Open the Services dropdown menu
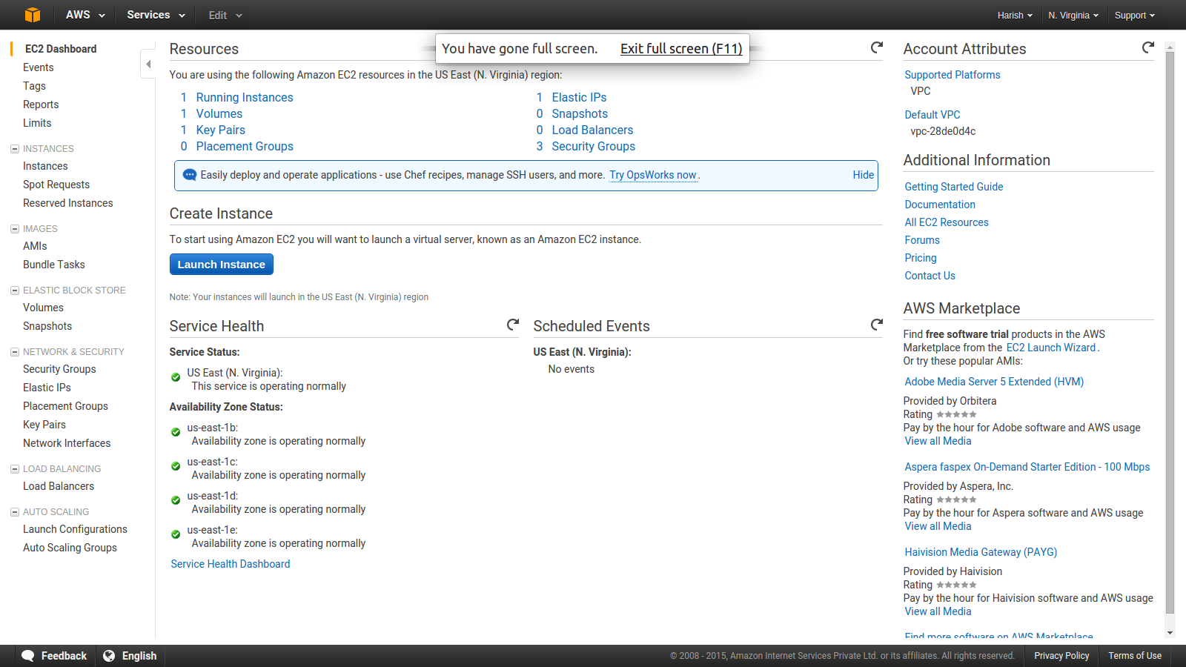The width and height of the screenshot is (1186, 667). (x=156, y=15)
